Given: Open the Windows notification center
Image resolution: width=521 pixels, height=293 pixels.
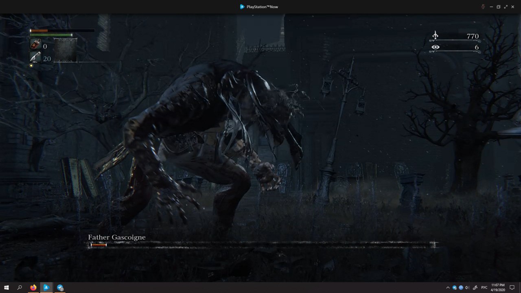Looking at the screenshot, I should (512, 288).
